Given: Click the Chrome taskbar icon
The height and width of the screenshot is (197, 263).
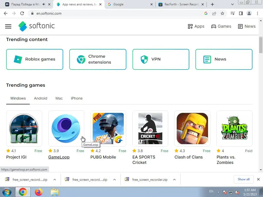Looking at the screenshot, I should pyautogui.click(x=23, y=192).
